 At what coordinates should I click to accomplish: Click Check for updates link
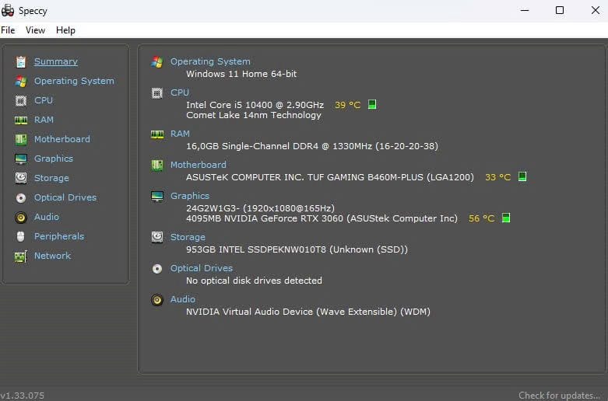tap(561, 396)
